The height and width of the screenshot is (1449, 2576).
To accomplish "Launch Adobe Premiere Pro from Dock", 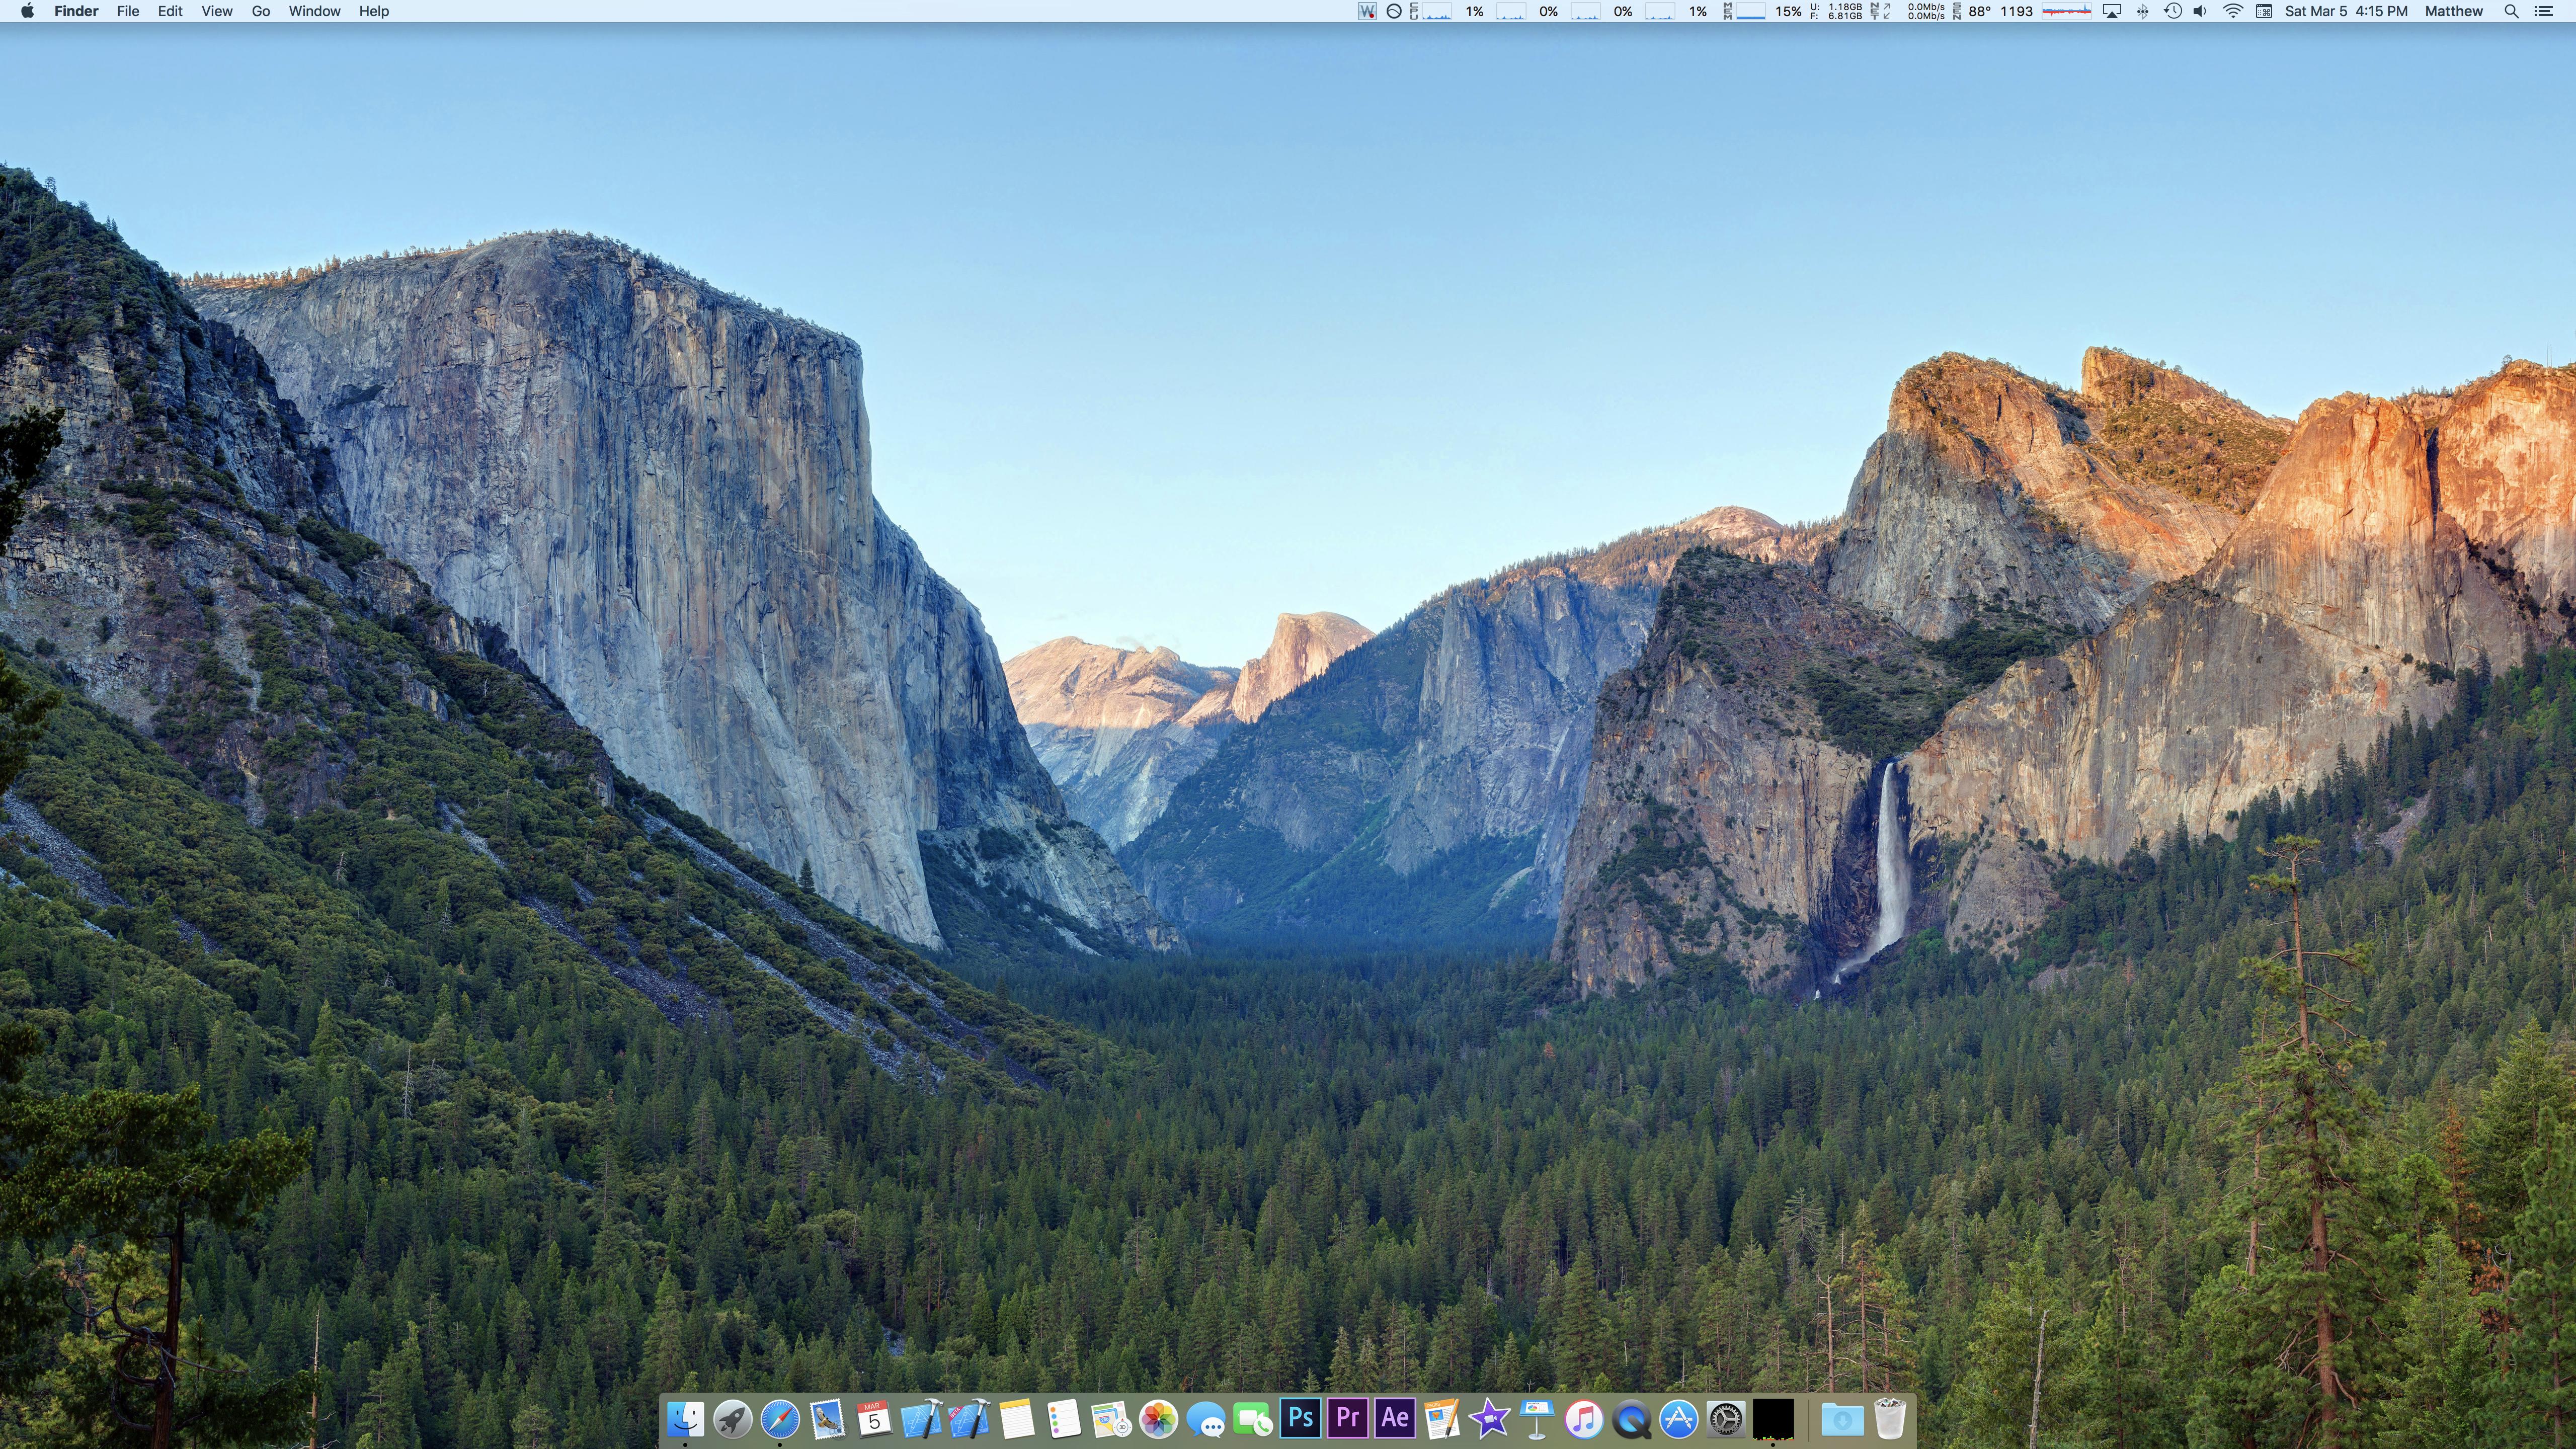I will tap(1347, 1418).
